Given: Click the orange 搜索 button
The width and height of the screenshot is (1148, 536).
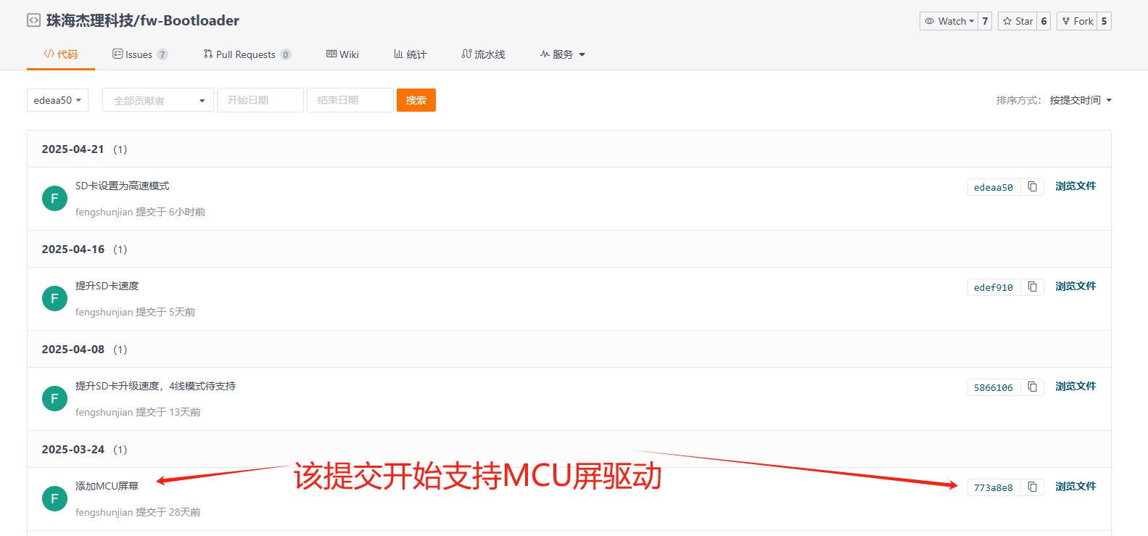Looking at the screenshot, I should pos(416,100).
